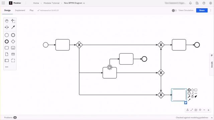Open context pad more options dots
This screenshot has width=214, height=120.
tap(196, 93)
